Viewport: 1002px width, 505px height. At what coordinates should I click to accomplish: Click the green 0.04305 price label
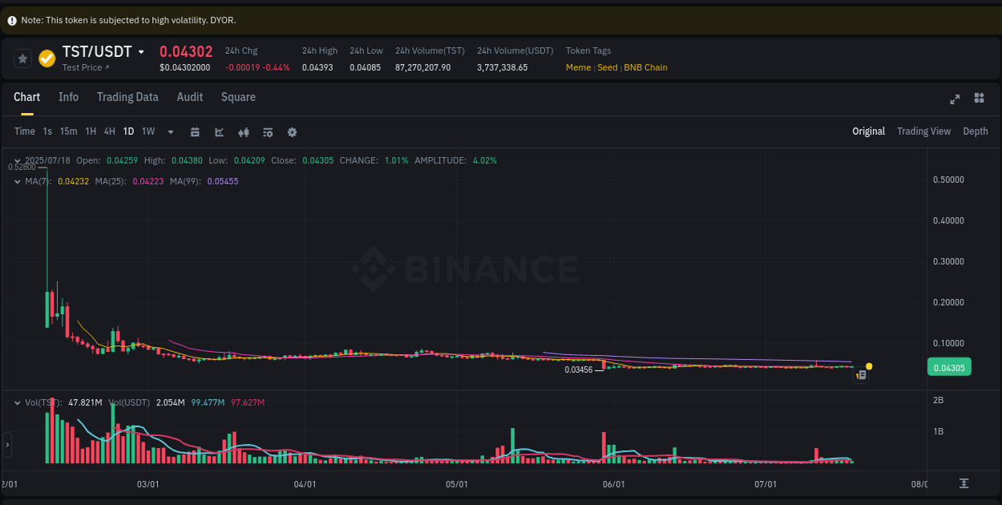(x=949, y=367)
